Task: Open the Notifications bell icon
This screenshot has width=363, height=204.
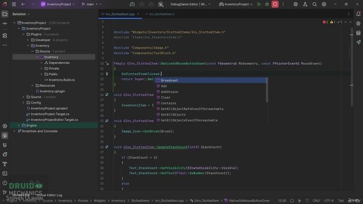Action: point(358,14)
